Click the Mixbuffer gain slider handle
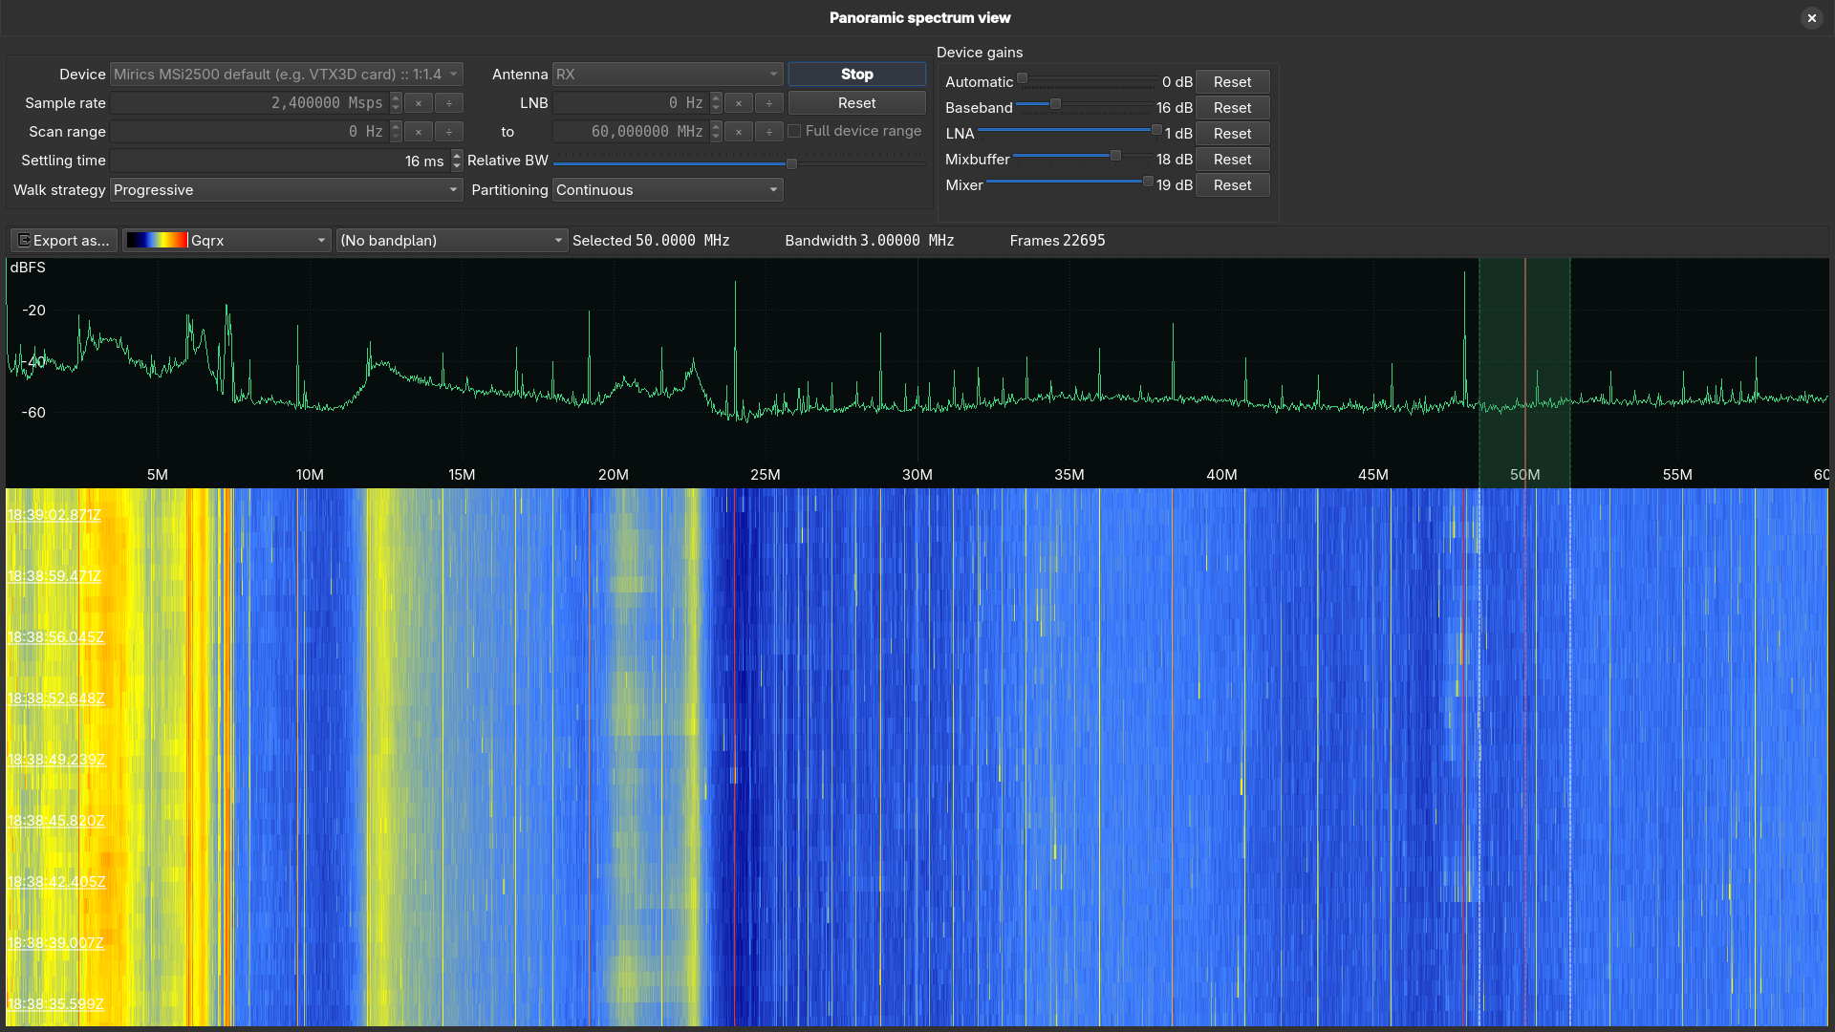 [1115, 156]
